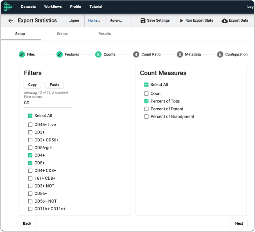Click the step 6 Configuration circle
255x232 pixels.
tap(220, 54)
